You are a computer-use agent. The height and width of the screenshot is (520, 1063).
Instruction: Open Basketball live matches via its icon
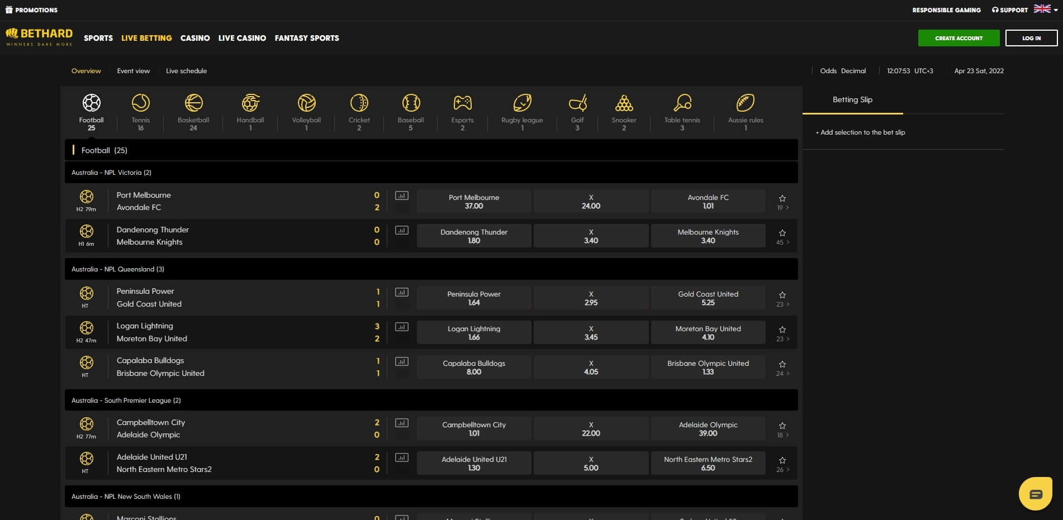pos(193,103)
